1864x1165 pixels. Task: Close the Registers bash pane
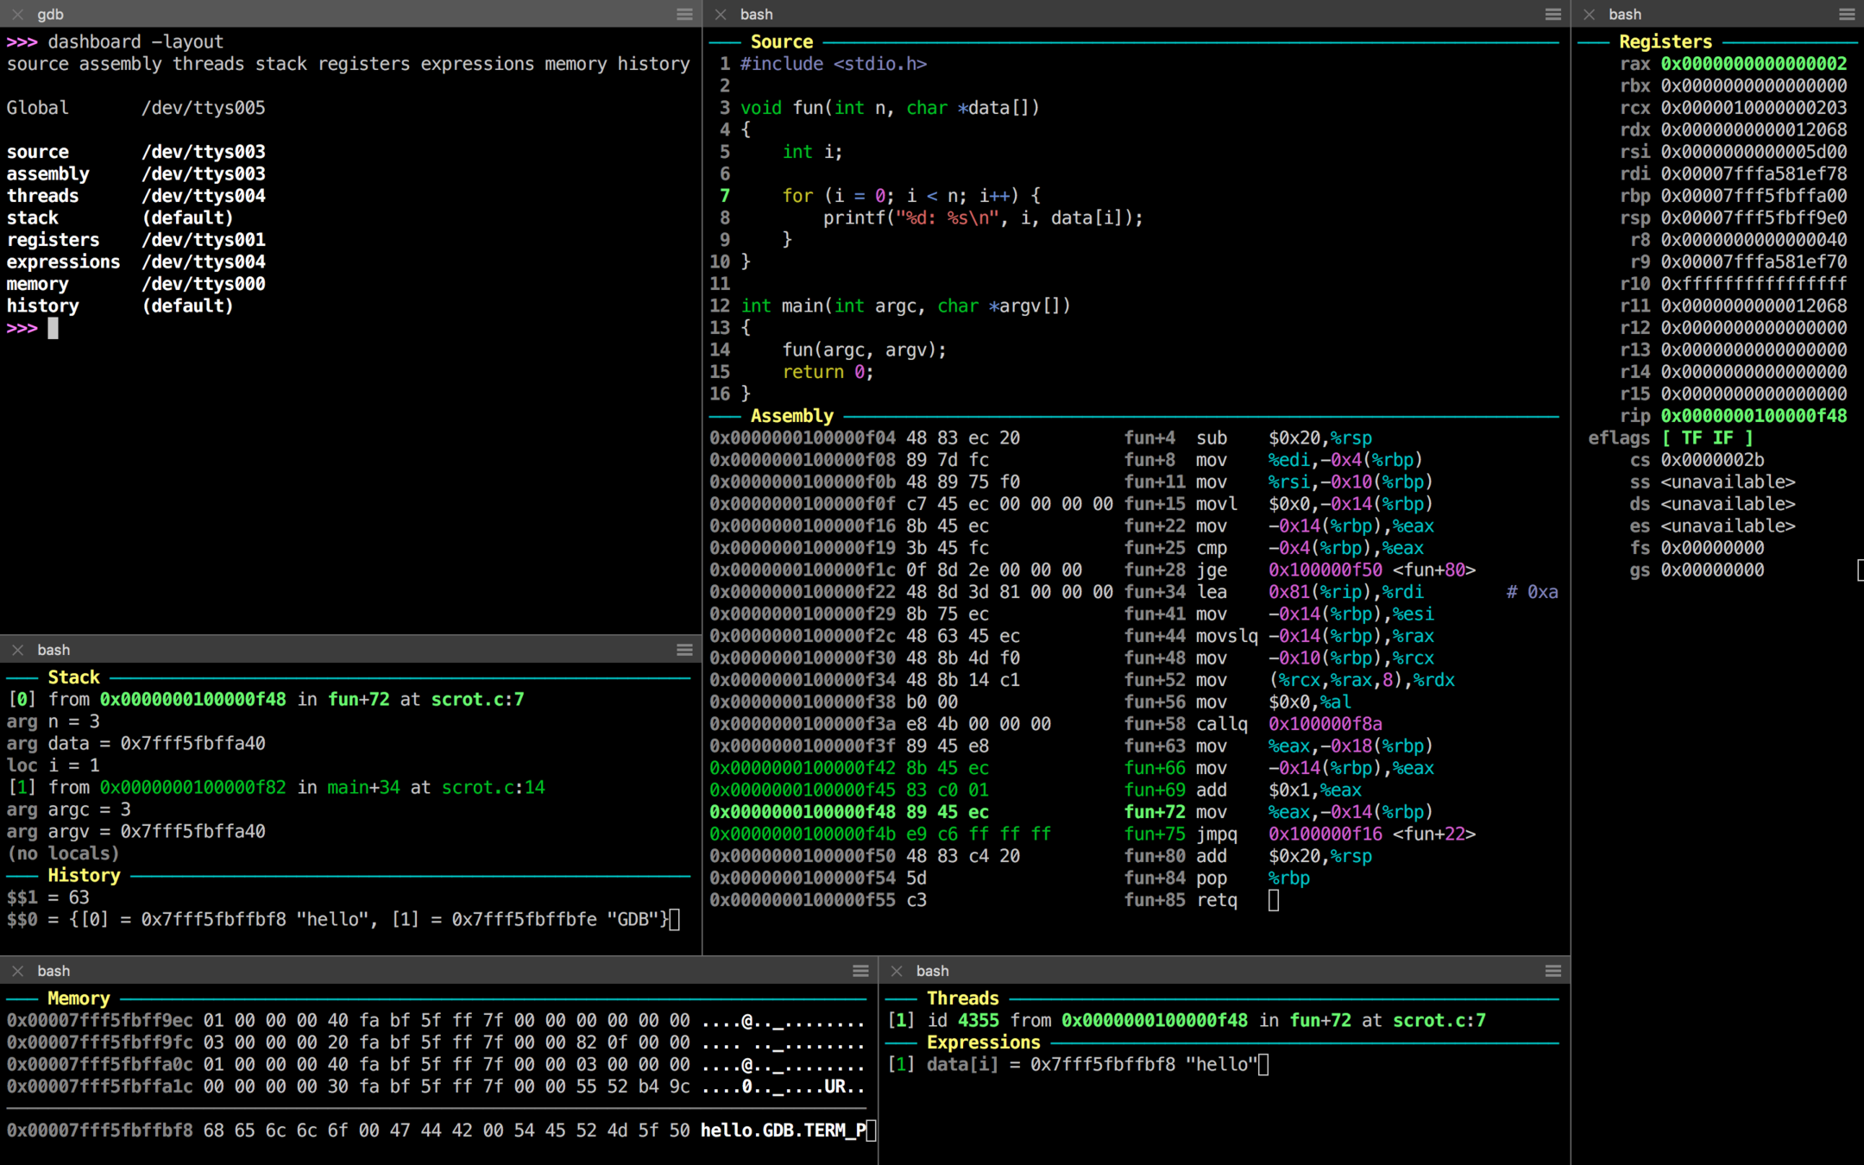tap(1589, 14)
